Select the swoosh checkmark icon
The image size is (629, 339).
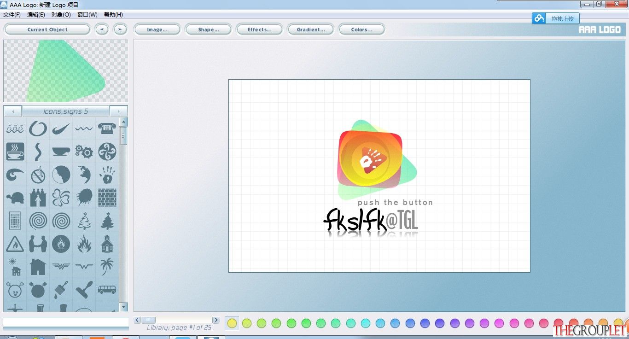point(61,129)
